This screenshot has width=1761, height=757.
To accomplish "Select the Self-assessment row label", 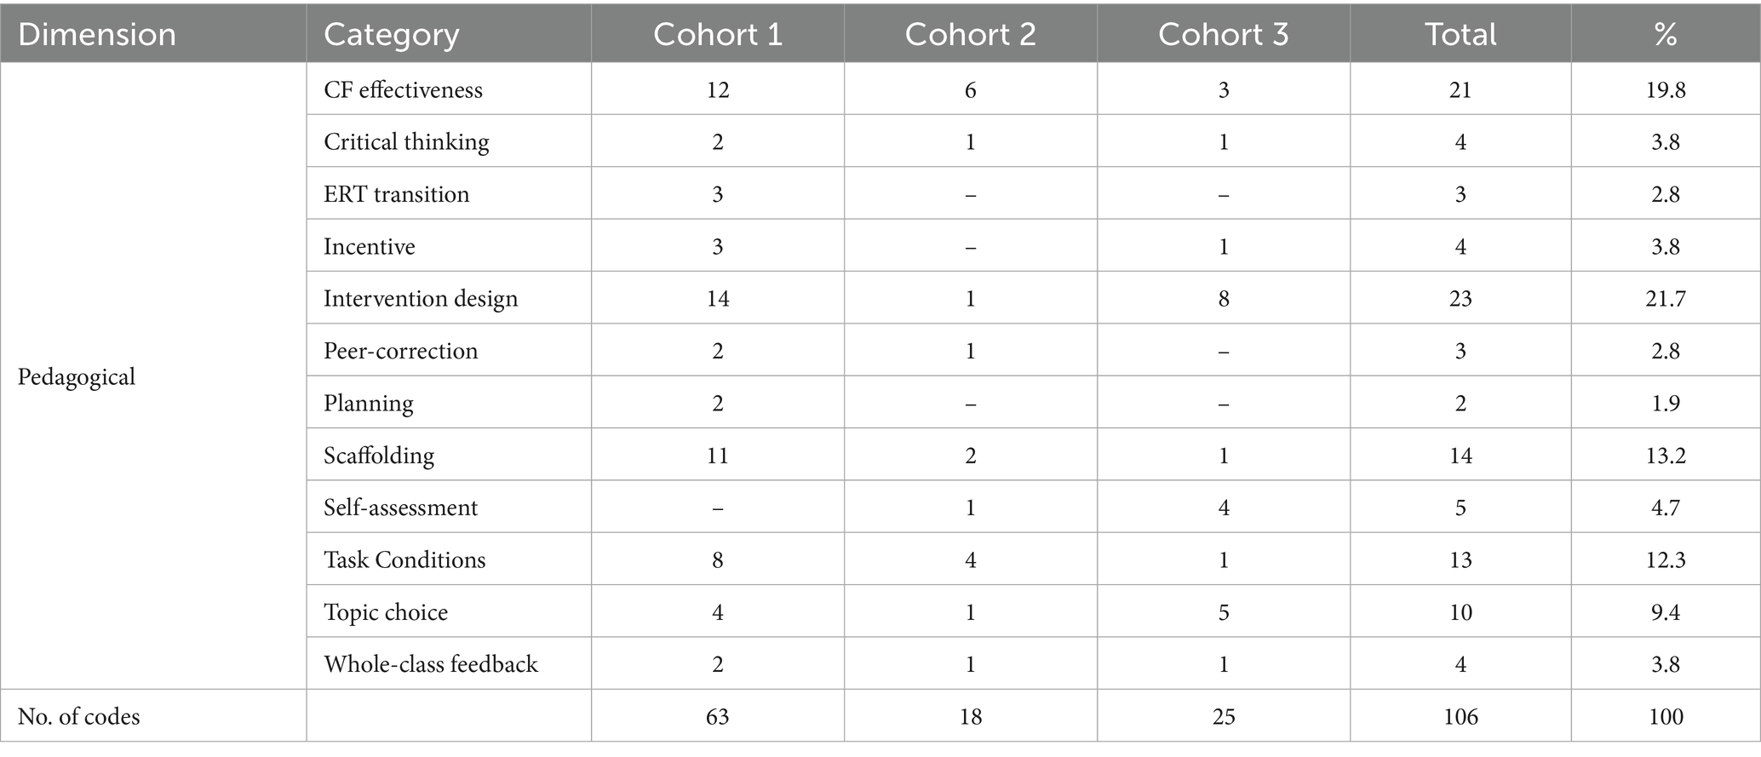I will 400,508.
